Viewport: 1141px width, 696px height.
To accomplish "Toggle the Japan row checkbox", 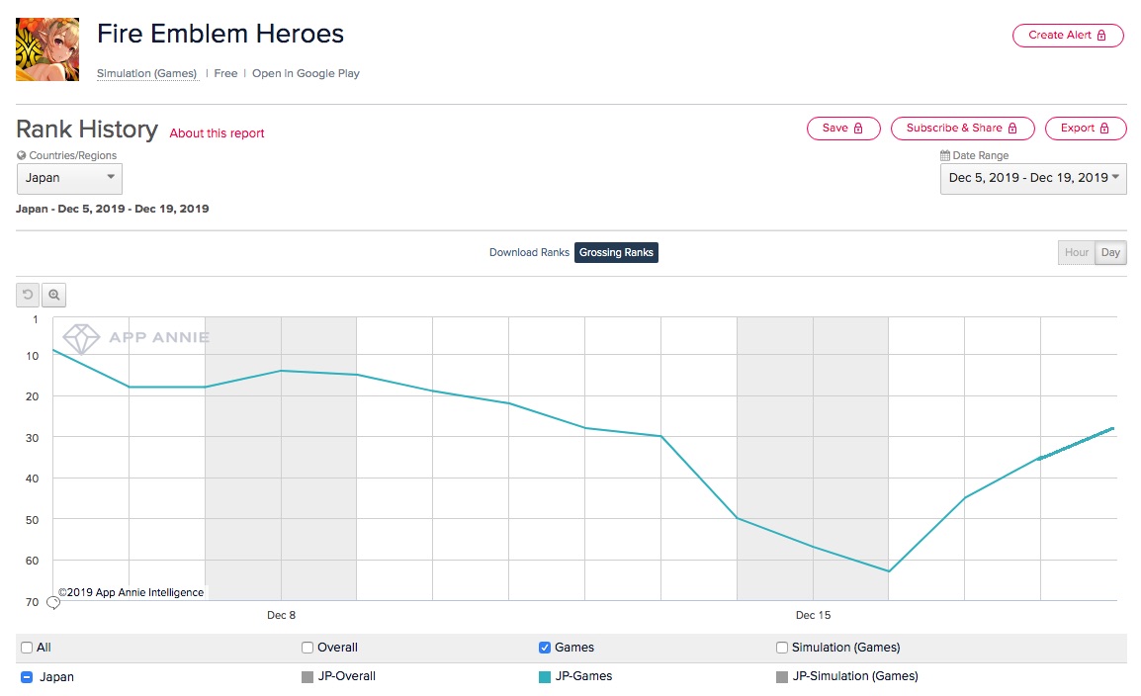I will click(x=27, y=677).
